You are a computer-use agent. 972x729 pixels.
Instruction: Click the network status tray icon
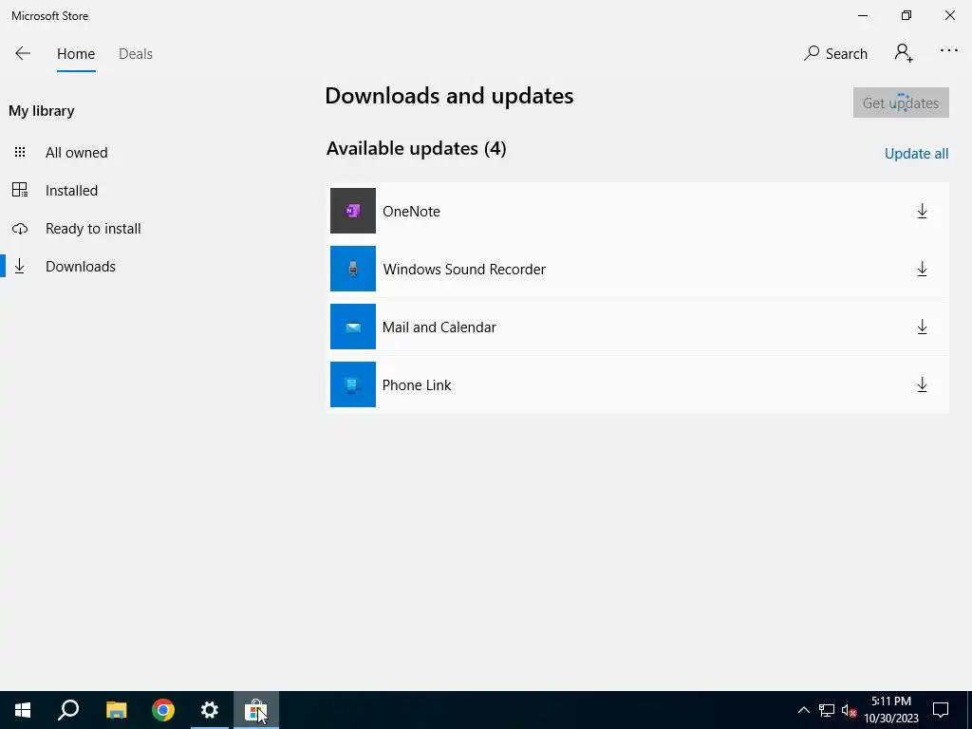[827, 710]
